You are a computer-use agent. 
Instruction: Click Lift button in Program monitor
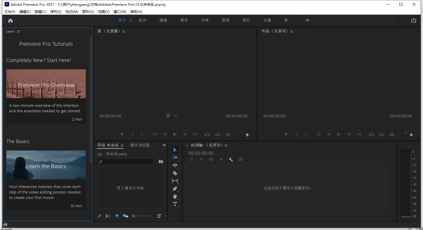click(371, 134)
